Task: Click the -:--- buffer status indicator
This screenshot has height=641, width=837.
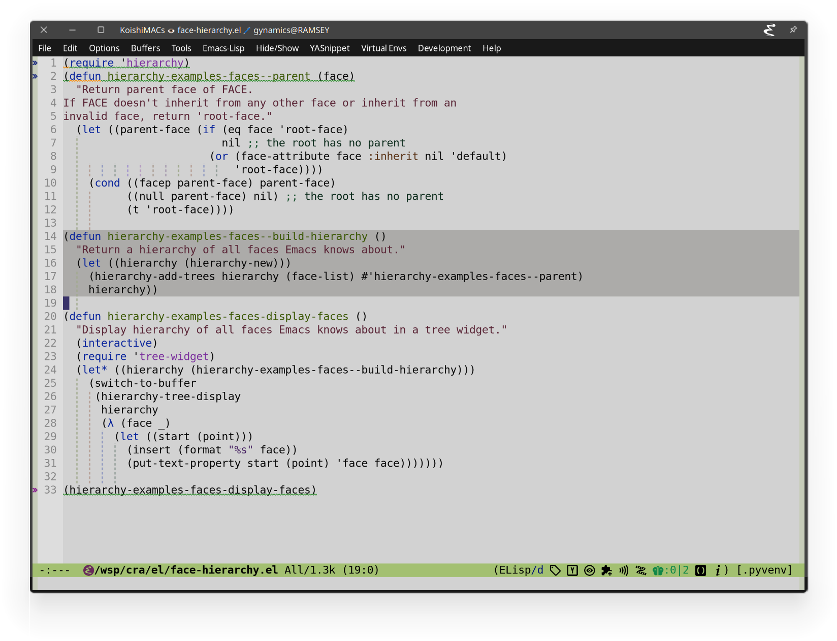Action: pyautogui.click(x=55, y=570)
